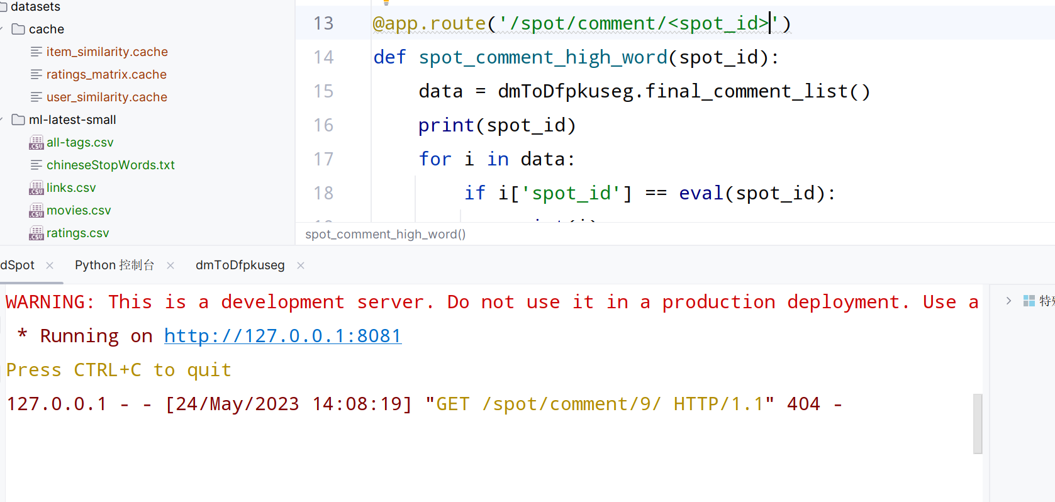This screenshot has width=1055, height=502.
Task: Click the console vertical scrollbar
Action: (x=977, y=423)
